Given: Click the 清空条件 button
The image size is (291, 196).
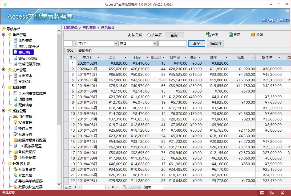Looking at the screenshot, I should click(x=215, y=43).
